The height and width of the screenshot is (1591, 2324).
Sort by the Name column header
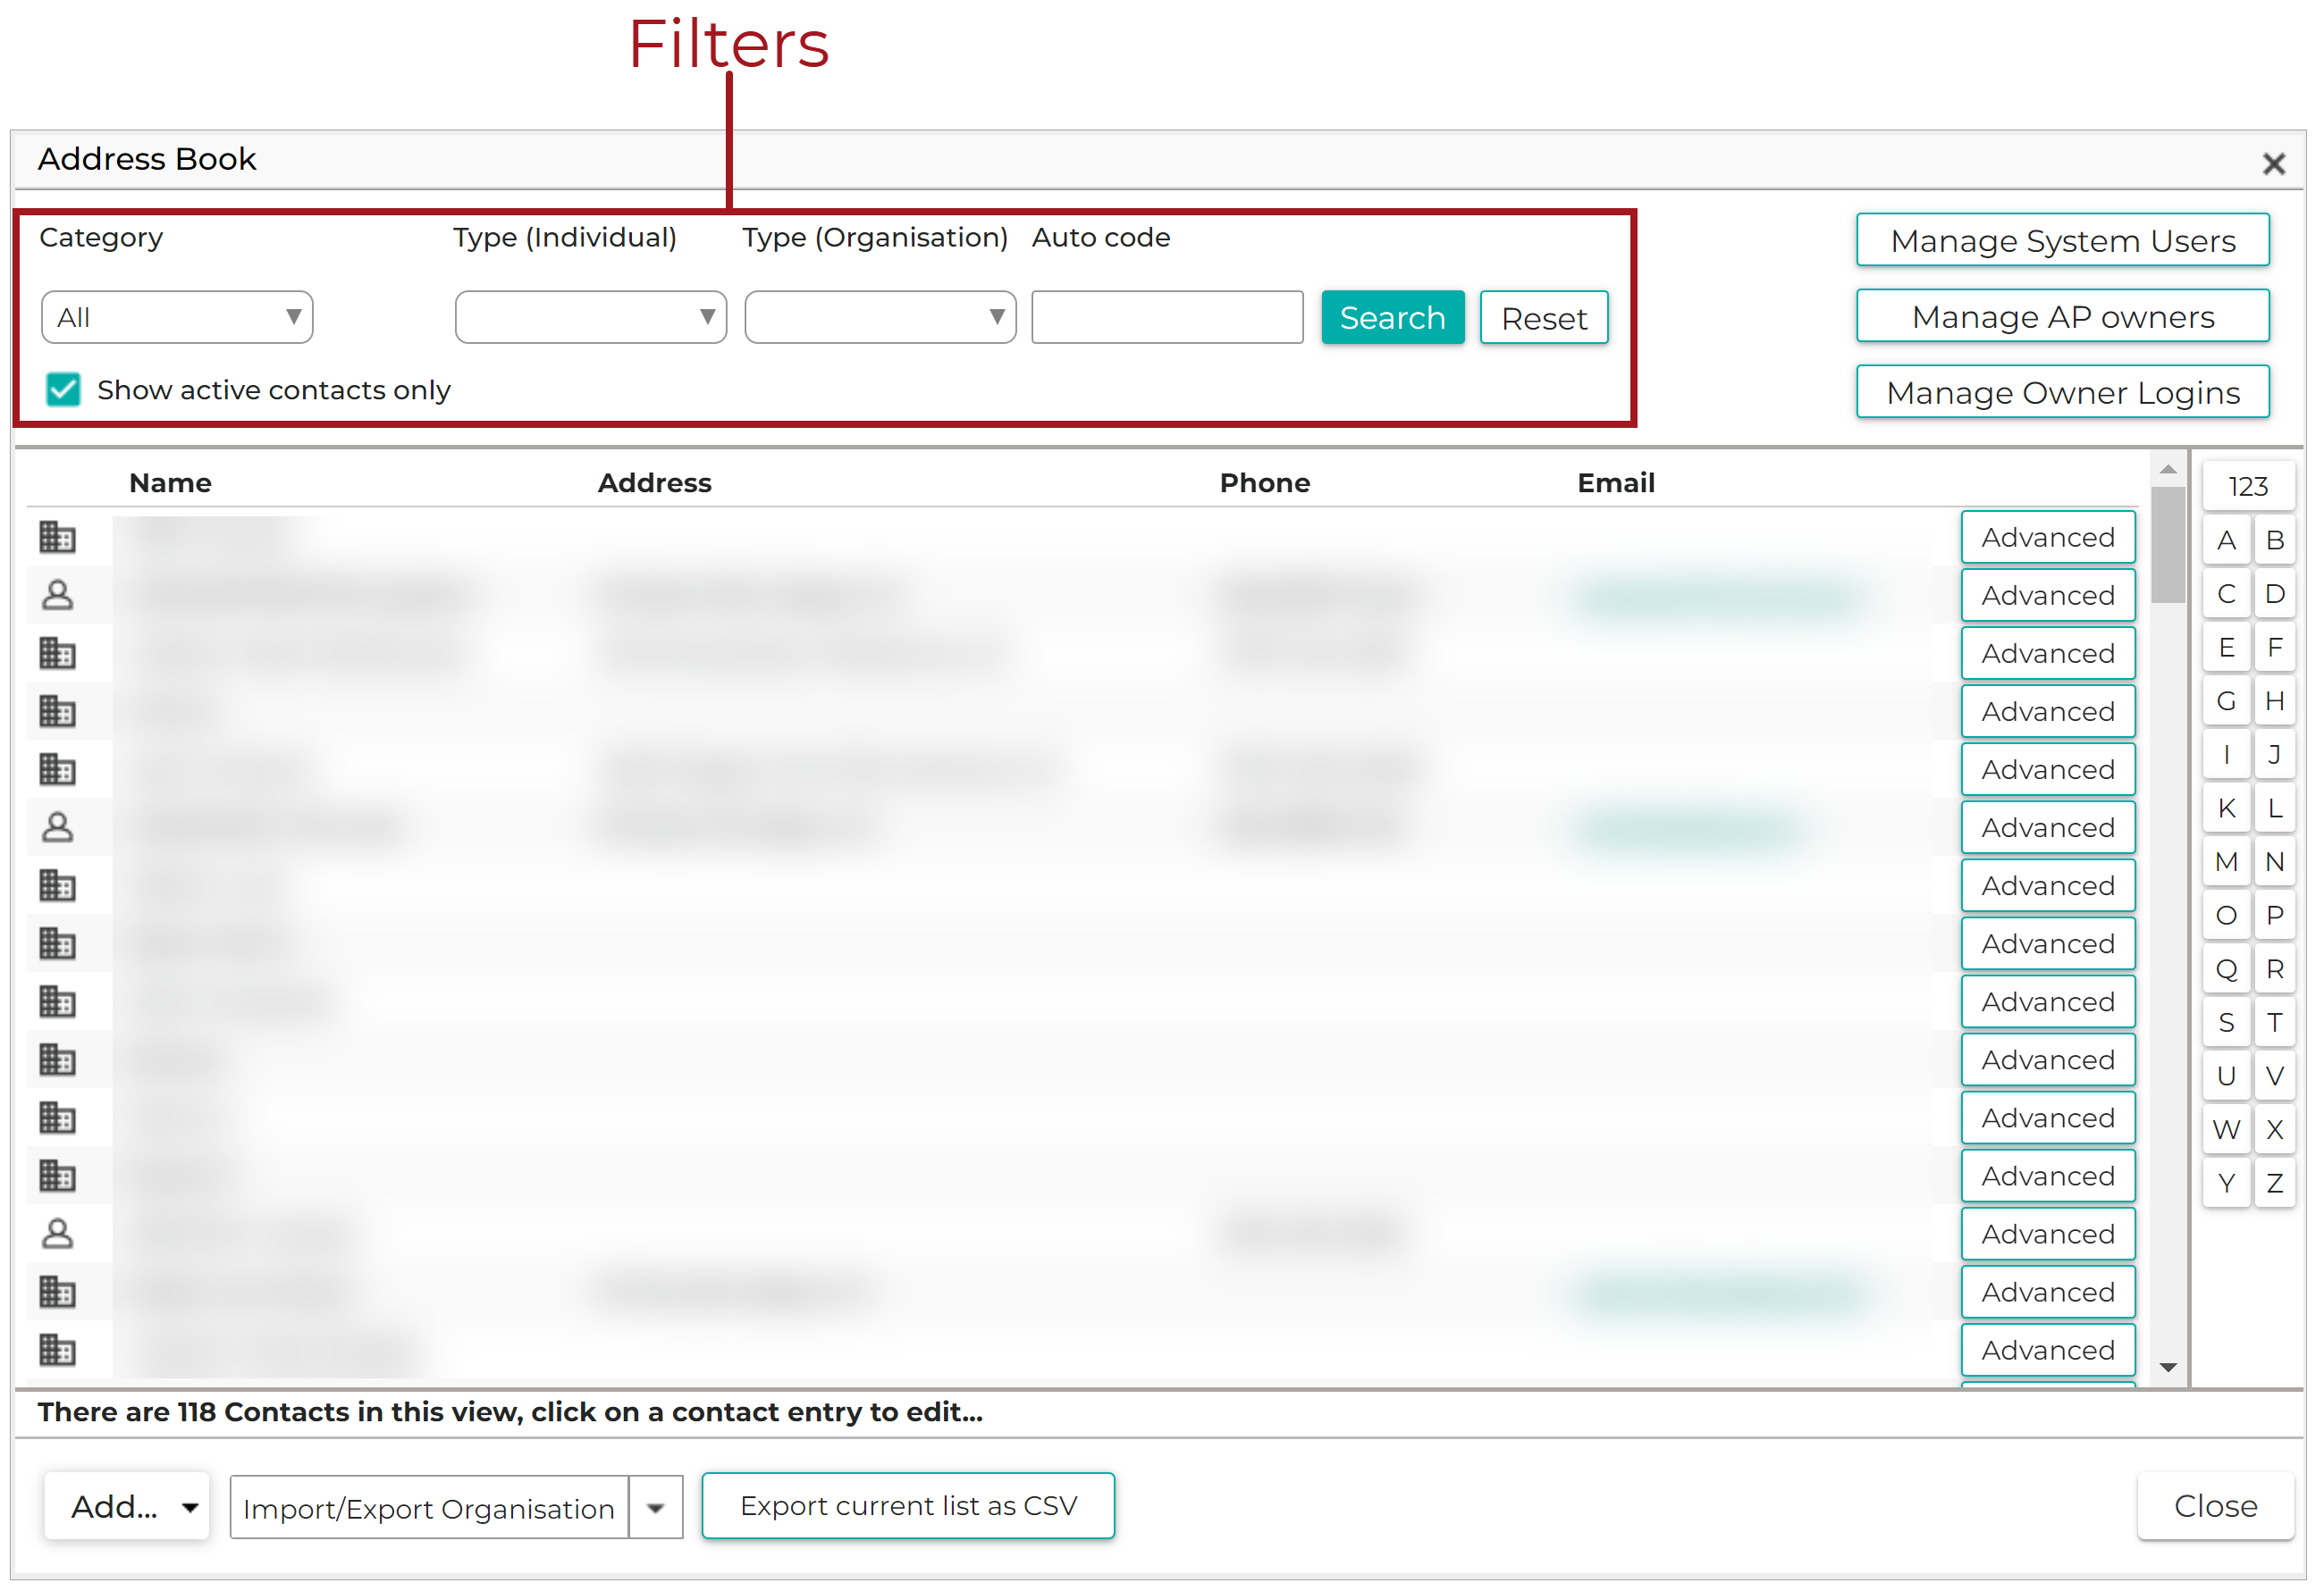point(170,483)
